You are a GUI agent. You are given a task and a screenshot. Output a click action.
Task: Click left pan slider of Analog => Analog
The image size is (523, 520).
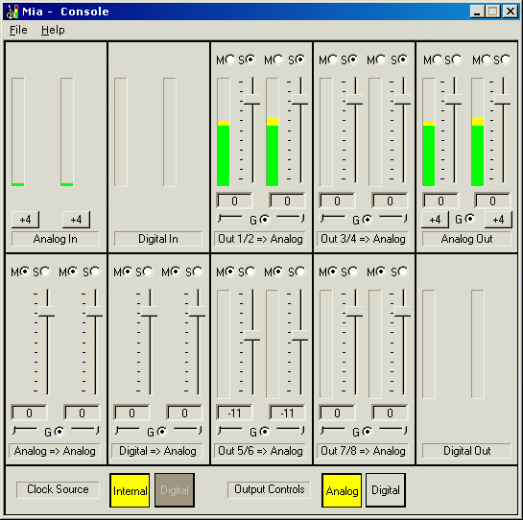click(25, 430)
